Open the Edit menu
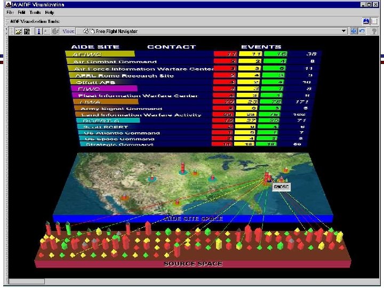 point(21,12)
